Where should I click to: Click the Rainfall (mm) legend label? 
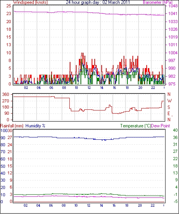pyautogui.click(x=12, y=126)
